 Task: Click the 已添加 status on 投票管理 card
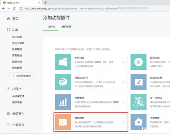point(115,102)
